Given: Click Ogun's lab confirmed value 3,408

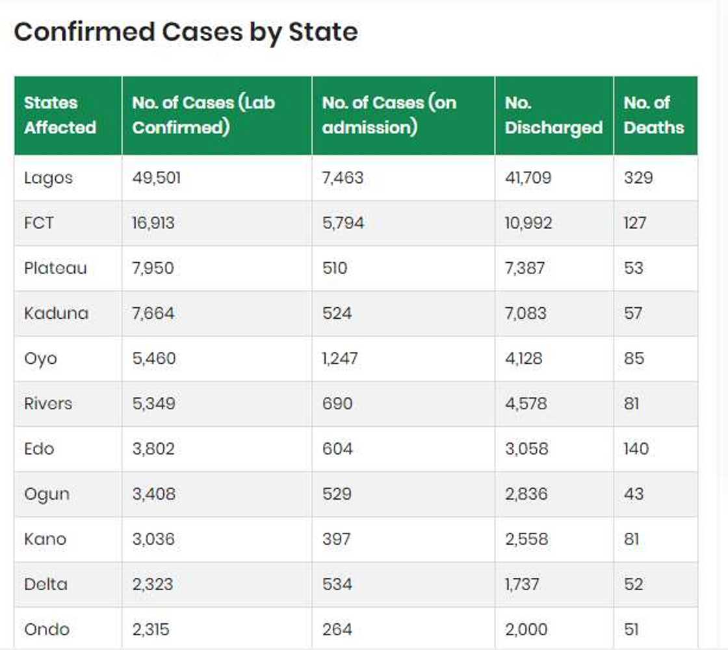Looking at the screenshot, I should coord(153,494).
